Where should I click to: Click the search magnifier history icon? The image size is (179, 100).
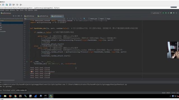[x=25, y=19]
